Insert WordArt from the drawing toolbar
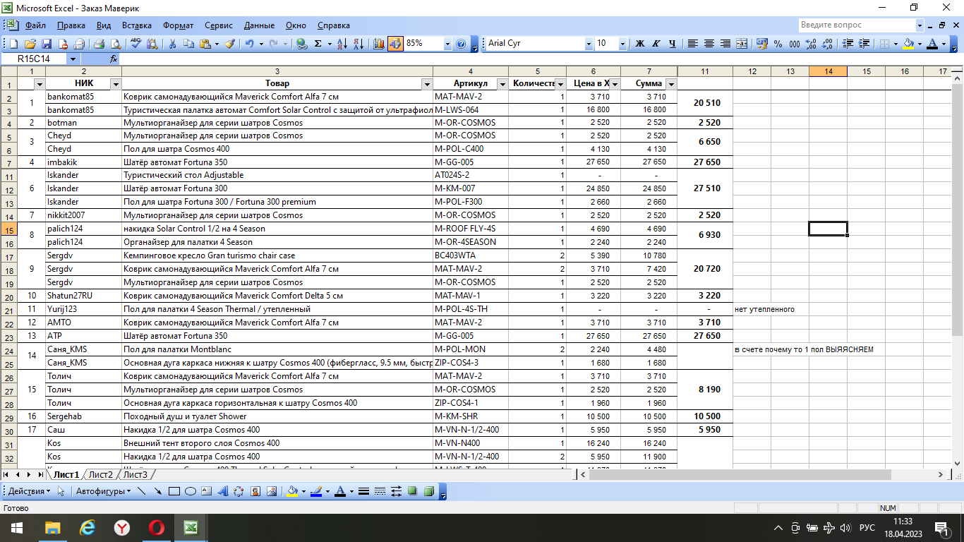The height and width of the screenshot is (542, 964). 223,491
